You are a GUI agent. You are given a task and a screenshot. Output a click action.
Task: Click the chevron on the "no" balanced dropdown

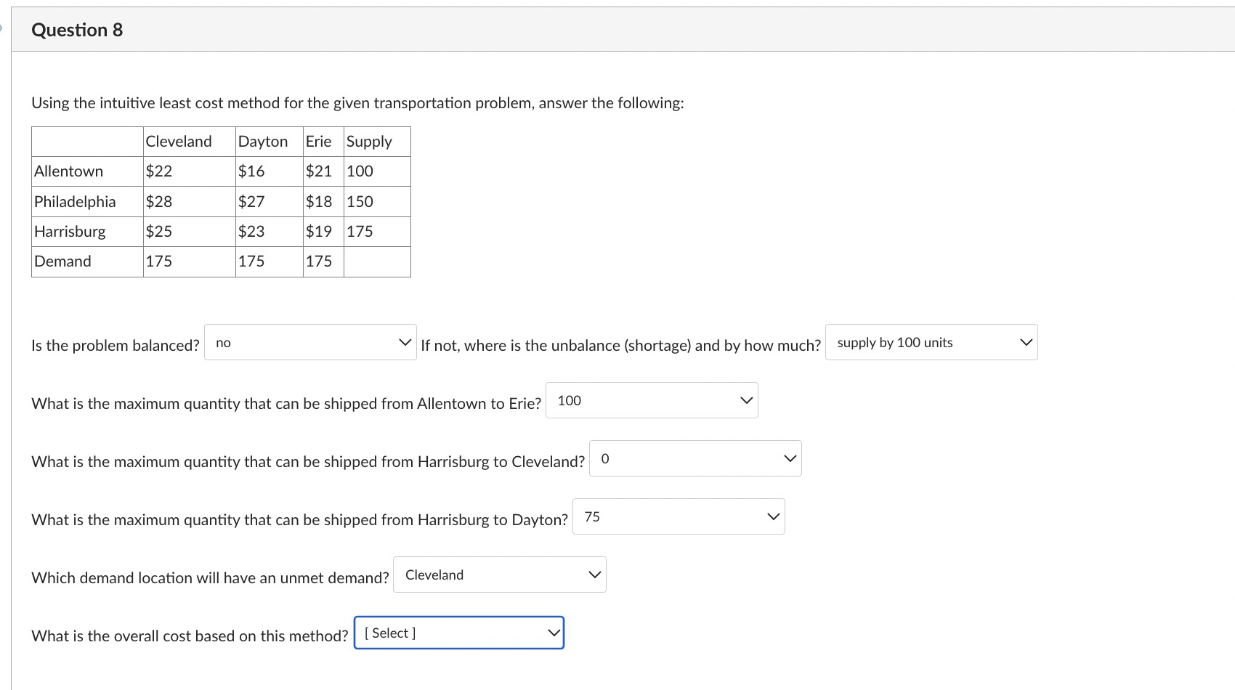point(405,341)
